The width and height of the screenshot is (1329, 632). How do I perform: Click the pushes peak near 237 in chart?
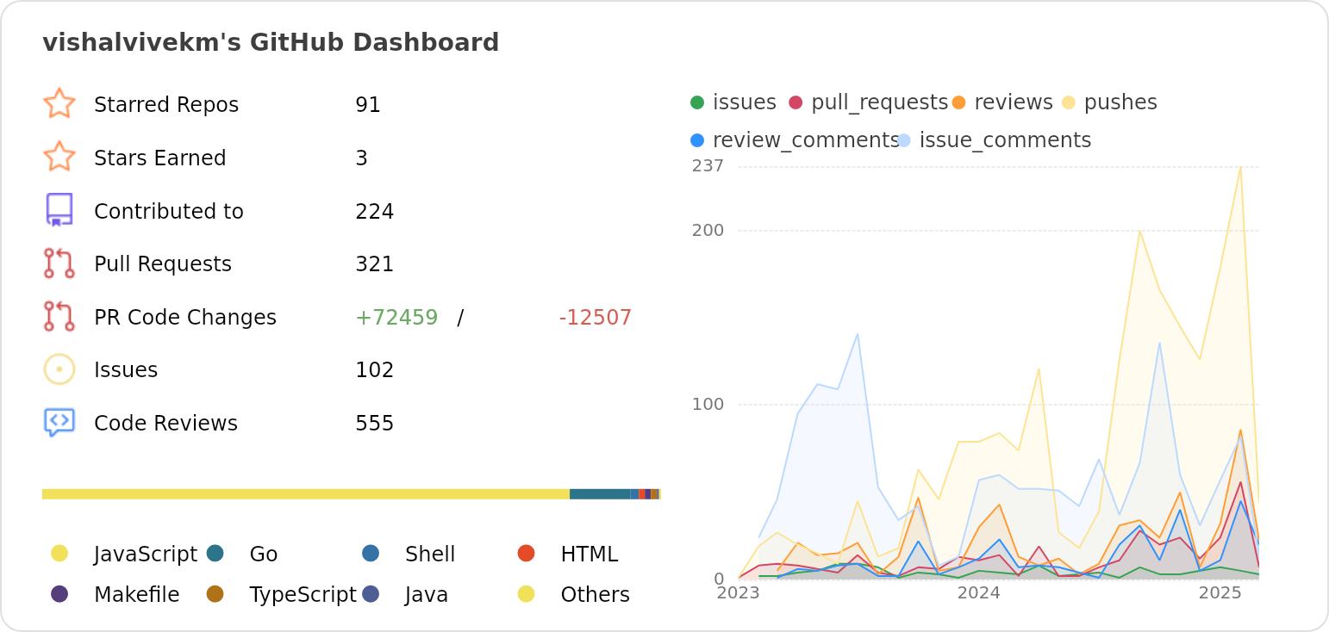click(x=1240, y=167)
